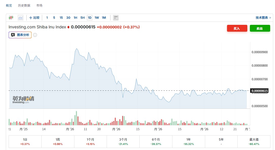Select the 1日 time range
The width and height of the screenshot is (275, 150).
click(25, 142)
